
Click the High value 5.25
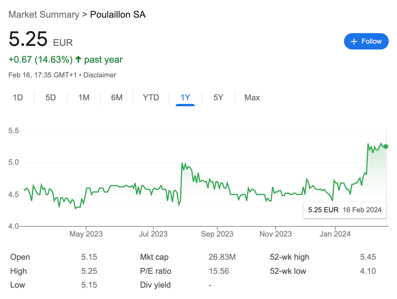89,271
